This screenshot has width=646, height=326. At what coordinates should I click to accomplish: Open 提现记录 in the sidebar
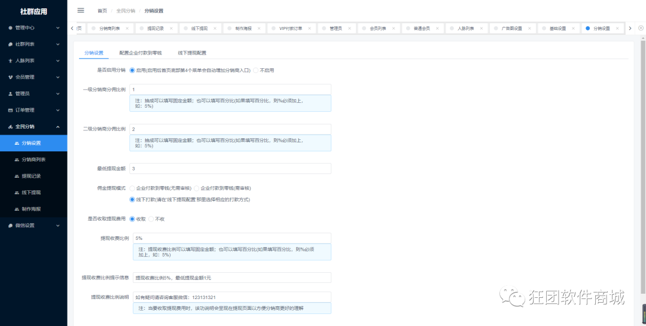coord(33,176)
